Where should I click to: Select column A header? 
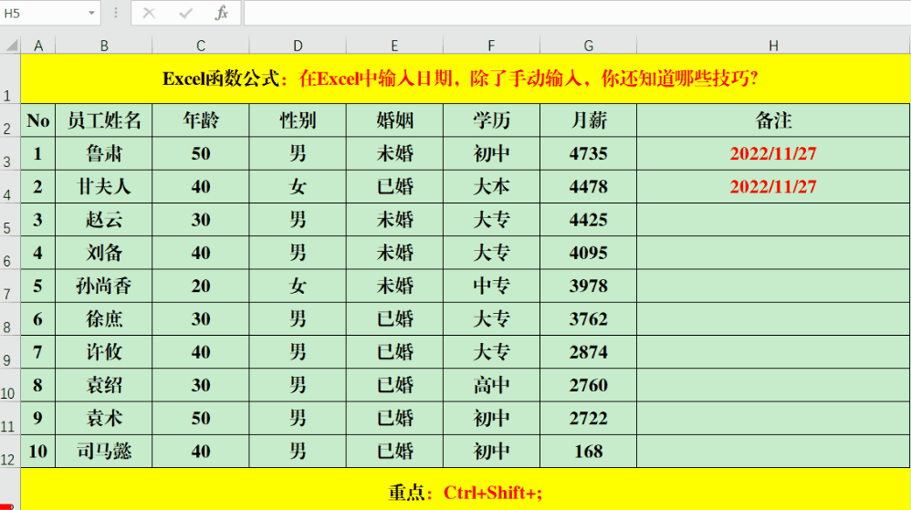[38, 46]
